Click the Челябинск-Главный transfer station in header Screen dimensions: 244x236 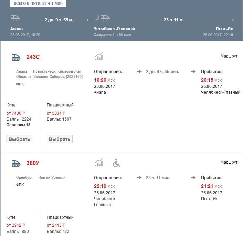(114, 29)
